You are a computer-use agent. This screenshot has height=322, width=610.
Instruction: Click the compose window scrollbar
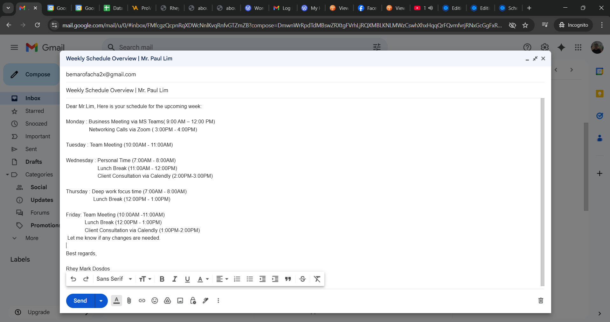point(543,192)
